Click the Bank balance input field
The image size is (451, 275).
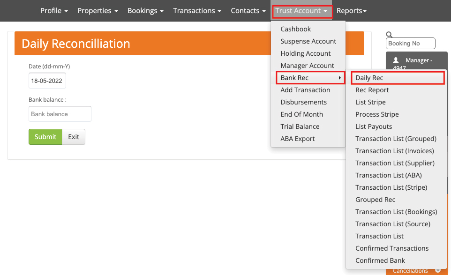pyautogui.click(x=60, y=114)
